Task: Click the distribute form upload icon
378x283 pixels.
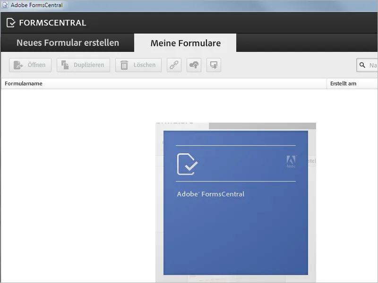Action: [194, 65]
